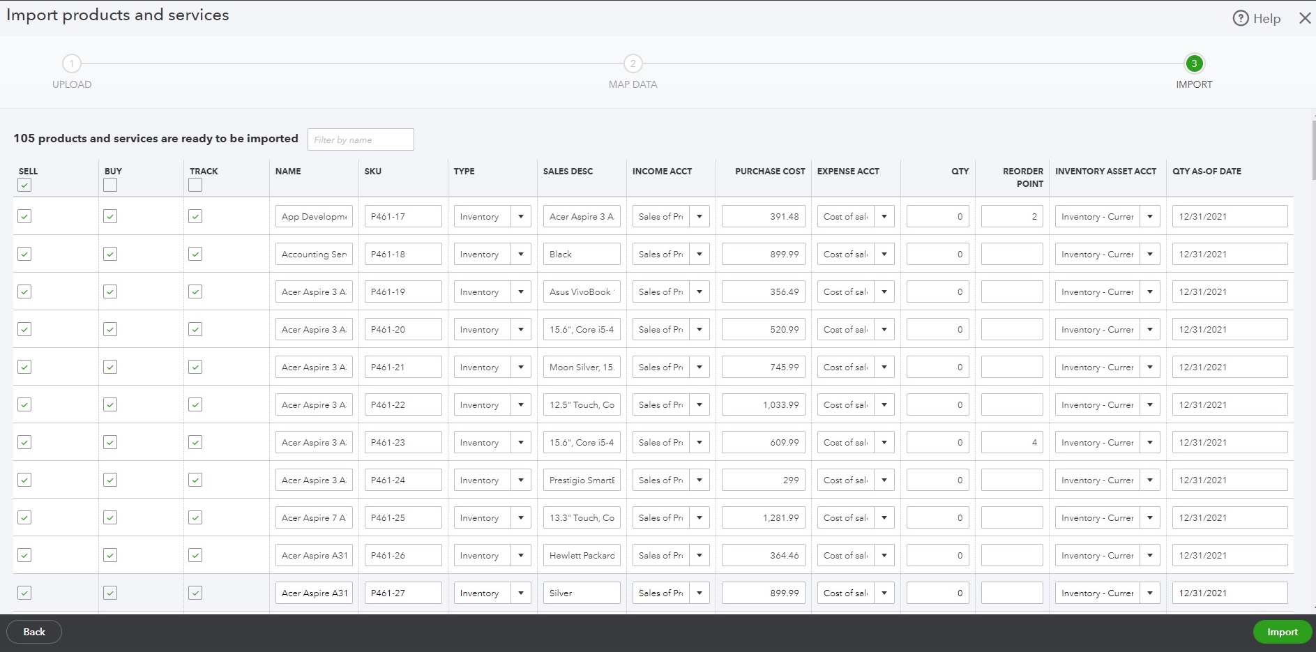This screenshot has height=652, width=1316.
Task: Open Expense Acct dropdown for SKU P461-19
Action: [884, 291]
